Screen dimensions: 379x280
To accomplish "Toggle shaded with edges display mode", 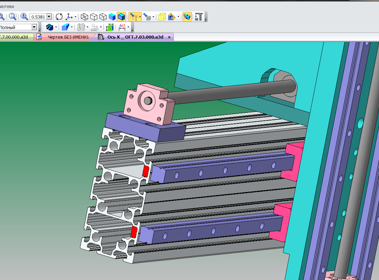I will (x=121, y=17).
